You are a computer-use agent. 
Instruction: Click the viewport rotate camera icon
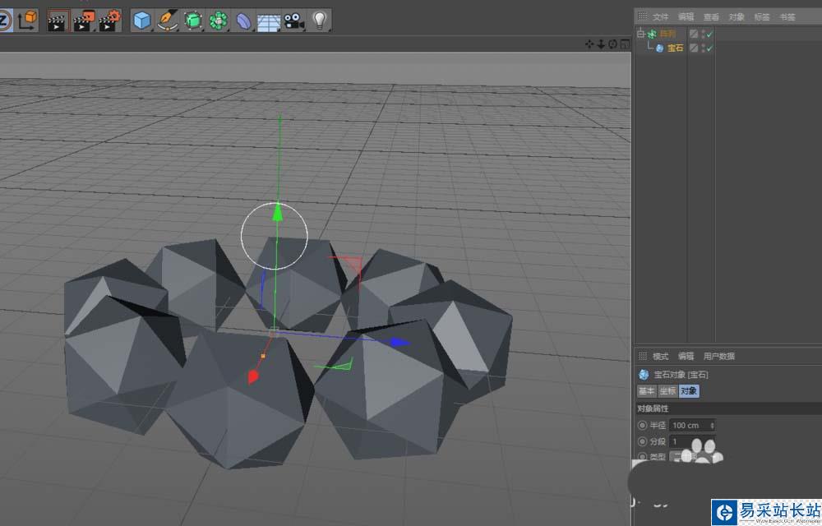[612, 44]
